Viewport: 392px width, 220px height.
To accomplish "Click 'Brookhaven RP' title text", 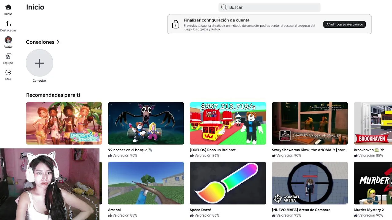I will (x=369, y=150).
